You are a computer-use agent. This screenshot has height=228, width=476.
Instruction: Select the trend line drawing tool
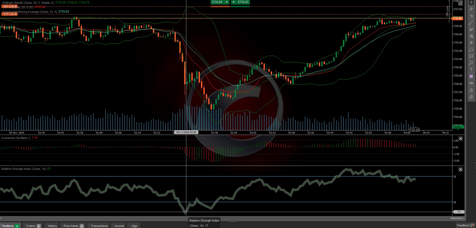[x=471, y=23]
